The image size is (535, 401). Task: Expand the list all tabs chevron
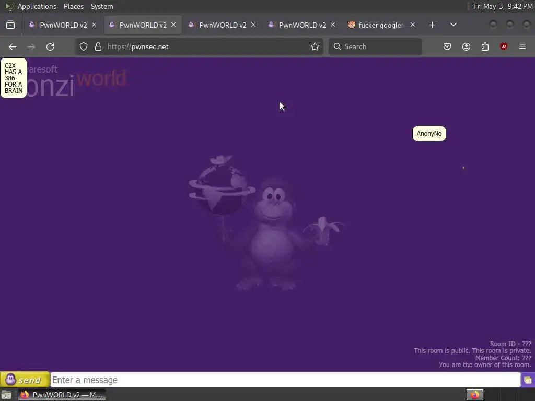click(453, 25)
